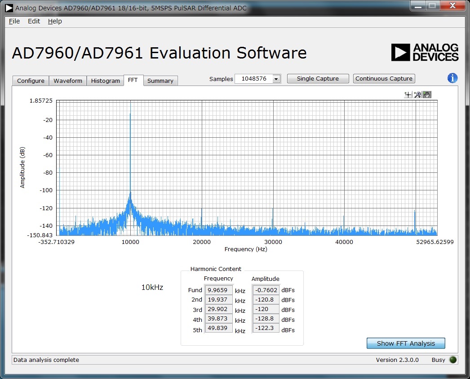The height and width of the screenshot is (379, 470).
Task: Click the Frequency (Hz) axis label
Action: [246, 249]
